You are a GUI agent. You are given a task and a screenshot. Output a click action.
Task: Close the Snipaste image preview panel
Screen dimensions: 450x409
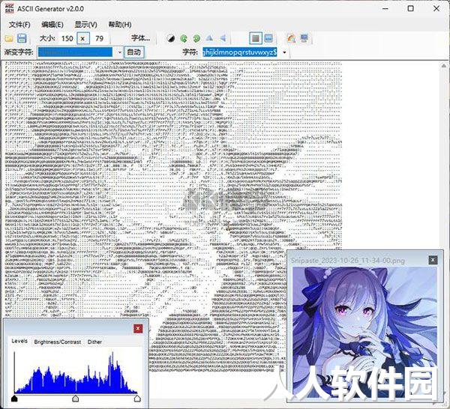tap(433, 260)
